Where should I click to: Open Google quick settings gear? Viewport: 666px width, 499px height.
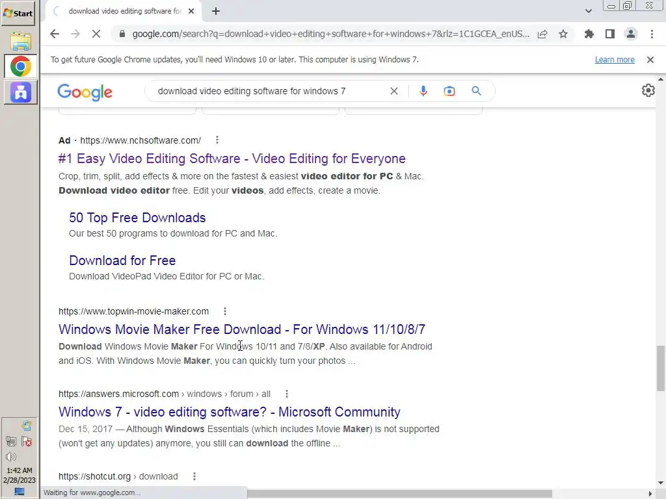point(648,90)
